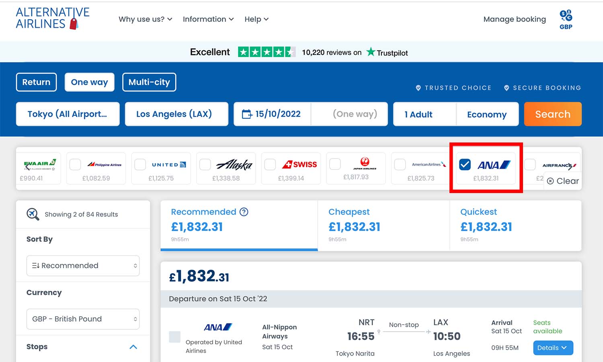Switch to the Multi-city trip tab
Image resolution: width=603 pixels, height=362 pixels.
[x=149, y=82]
